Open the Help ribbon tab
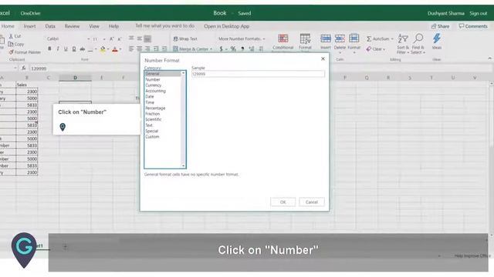This screenshot has width=494, height=277. click(113, 26)
